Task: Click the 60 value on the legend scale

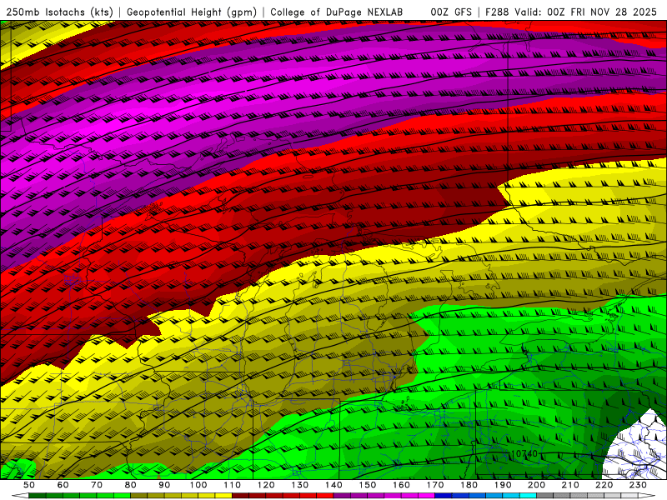Action: click(x=63, y=485)
